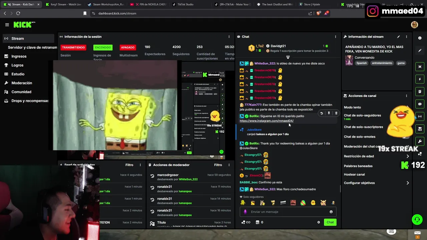This screenshot has width=427, height=240.
Task: Reply to the BotRix Instagram message
Action: 322,113
